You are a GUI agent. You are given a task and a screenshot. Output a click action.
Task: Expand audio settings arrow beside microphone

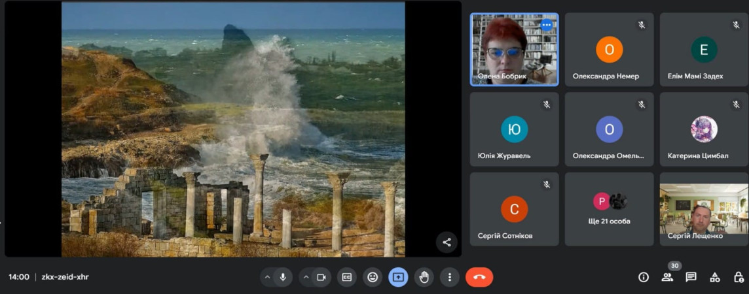[x=267, y=277]
